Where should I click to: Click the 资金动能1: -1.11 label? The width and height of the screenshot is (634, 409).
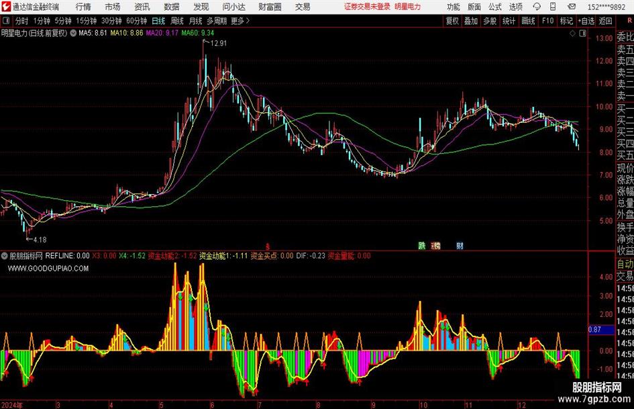pos(223,255)
